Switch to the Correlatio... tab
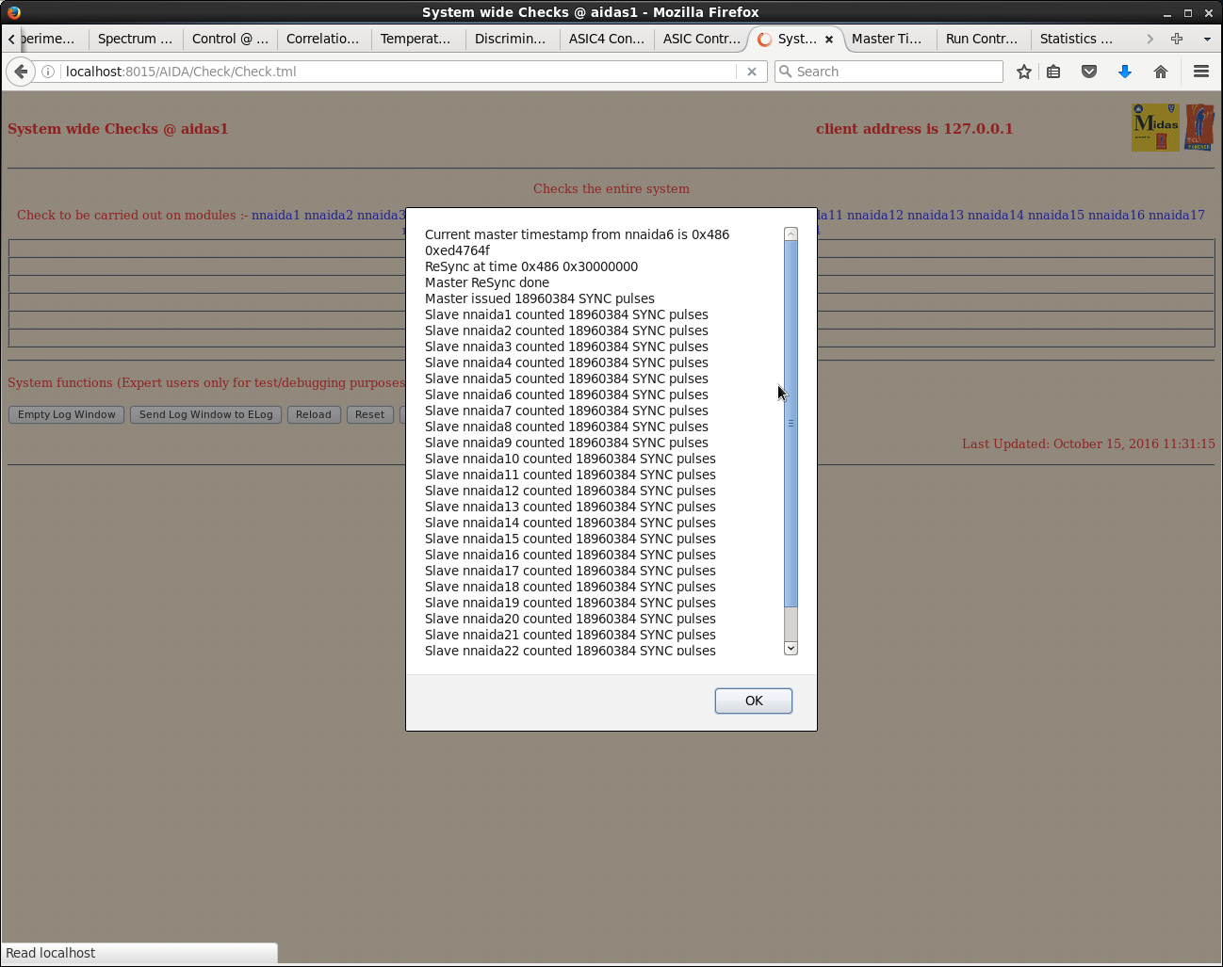Viewport: 1223px width, 967px height. point(323,39)
